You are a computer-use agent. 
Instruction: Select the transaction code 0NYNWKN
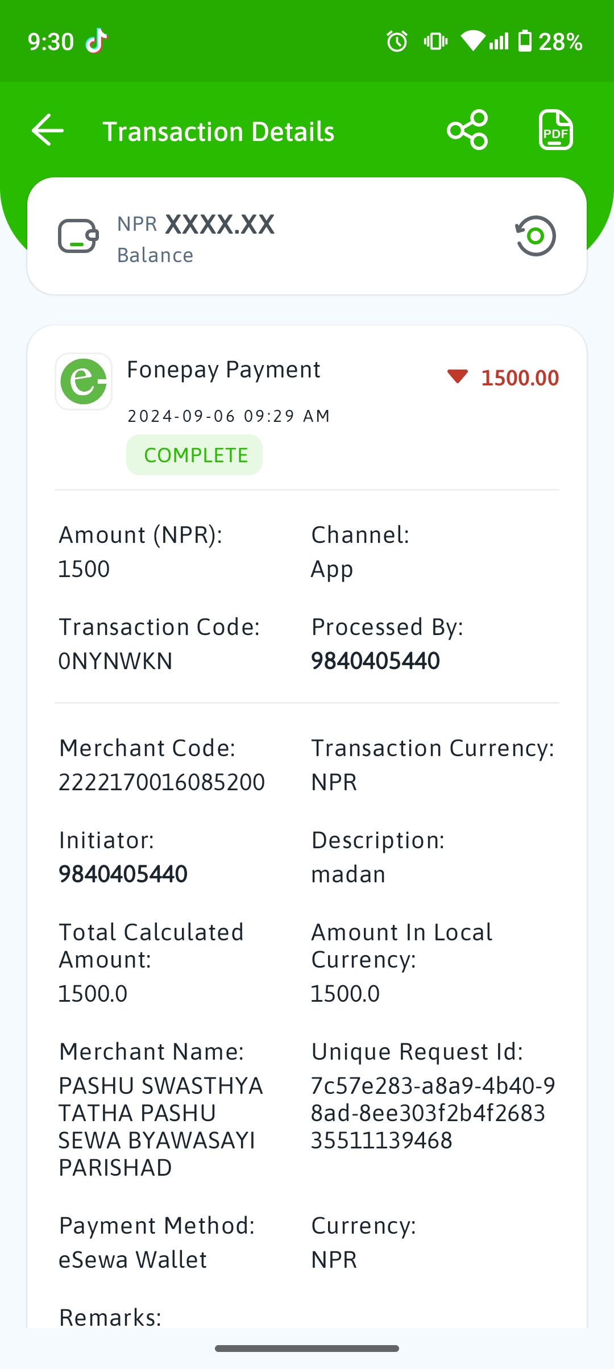tap(115, 661)
